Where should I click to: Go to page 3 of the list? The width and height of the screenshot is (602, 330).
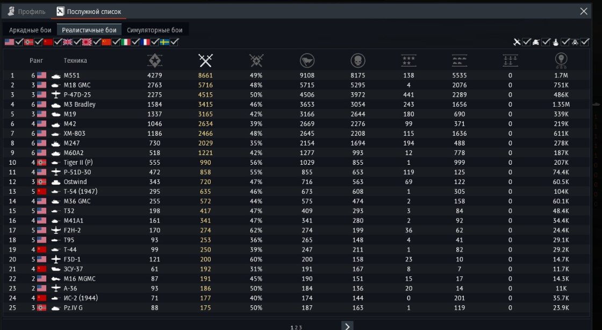click(300, 328)
